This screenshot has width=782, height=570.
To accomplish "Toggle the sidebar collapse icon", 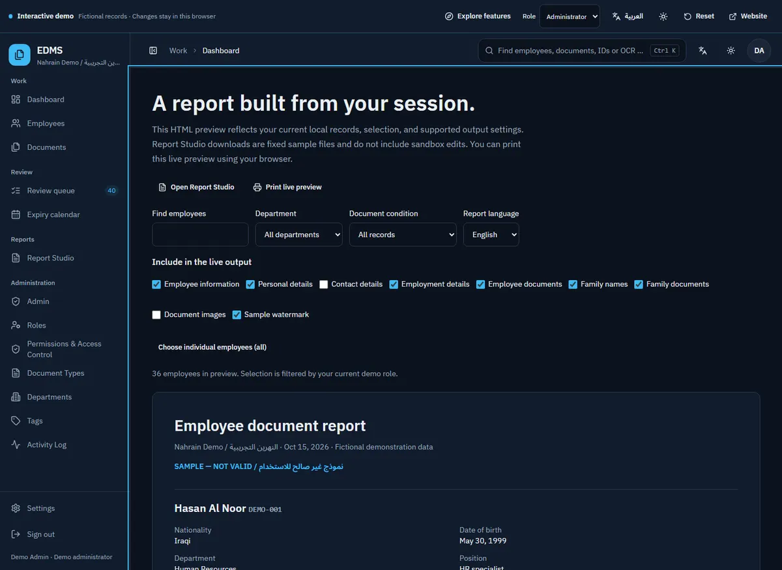I will pos(153,51).
